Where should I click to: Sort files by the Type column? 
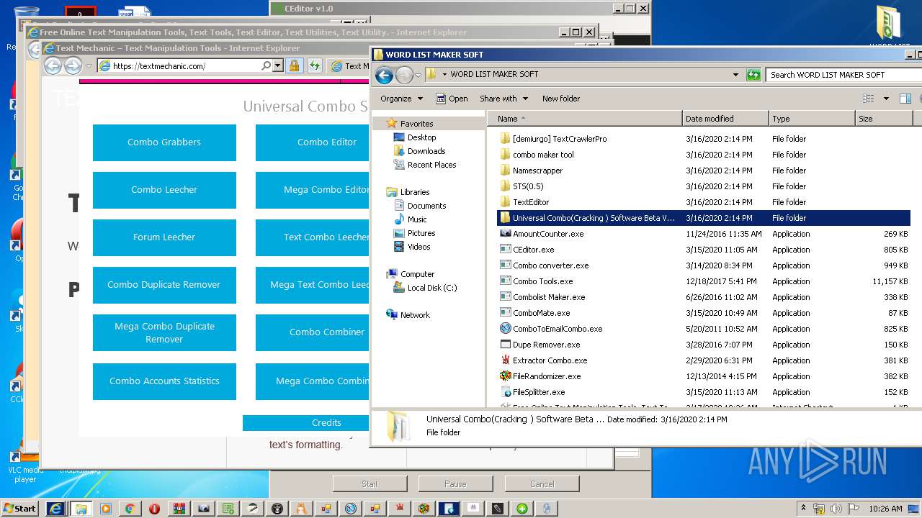811,119
